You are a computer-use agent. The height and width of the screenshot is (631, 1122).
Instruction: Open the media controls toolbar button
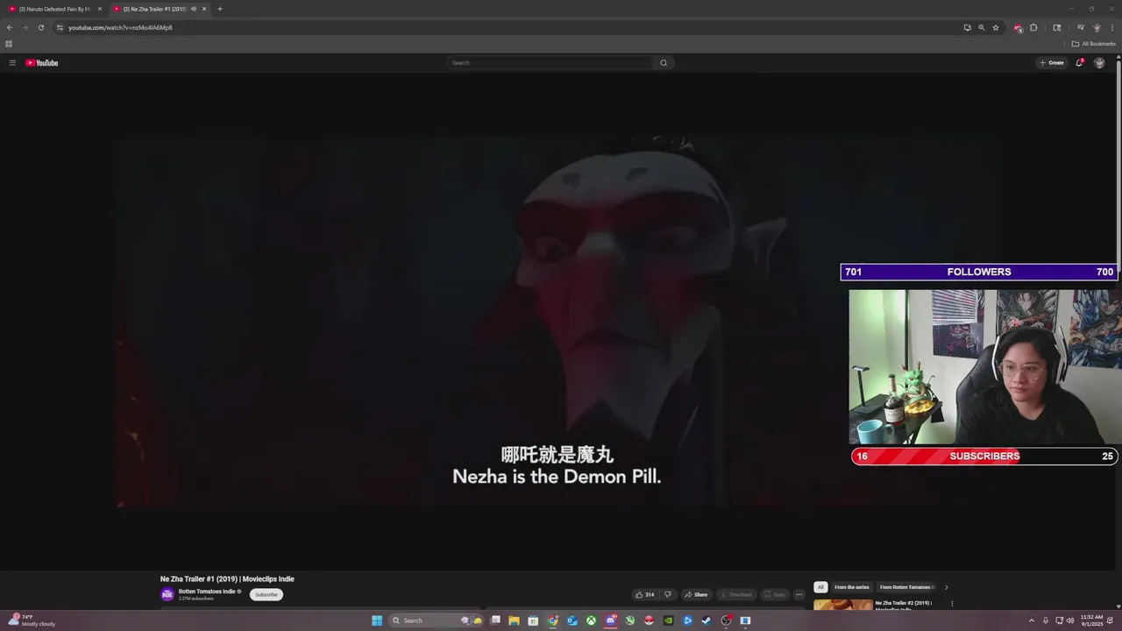coord(1081,27)
